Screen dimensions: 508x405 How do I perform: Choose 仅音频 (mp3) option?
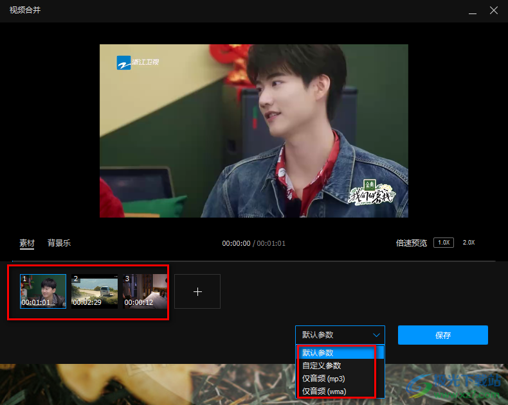pyautogui.click(x=340, y=379)
